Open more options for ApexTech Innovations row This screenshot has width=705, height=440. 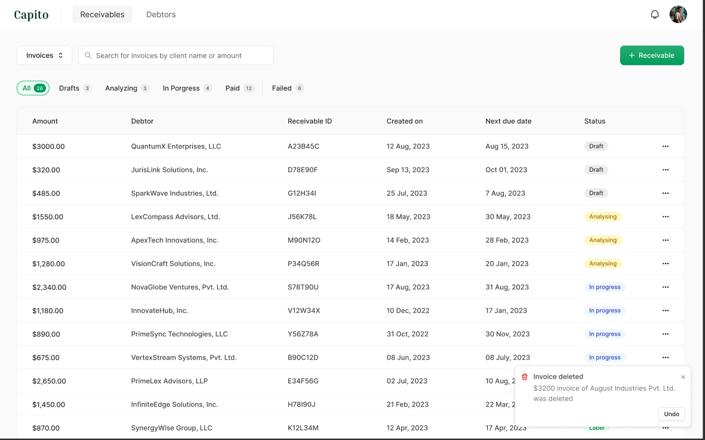(x=666, y=240)
